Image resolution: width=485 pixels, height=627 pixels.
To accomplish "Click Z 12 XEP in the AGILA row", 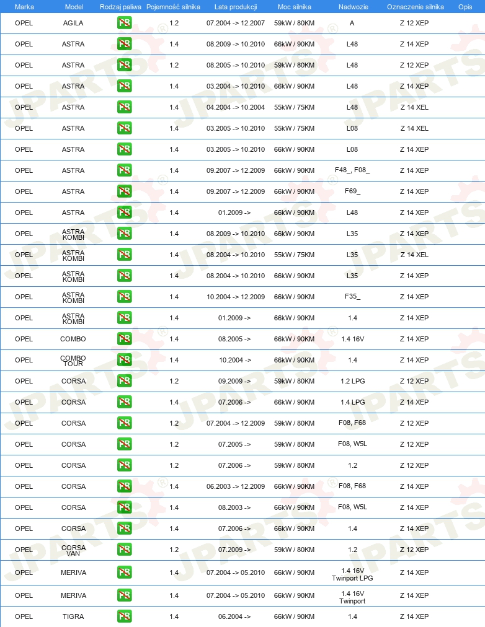I will [x=414, y=23].
